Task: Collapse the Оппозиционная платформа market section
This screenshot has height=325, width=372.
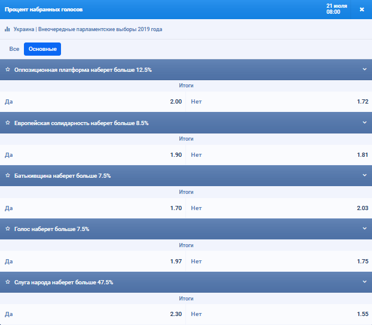Action: tap(364, 69)
